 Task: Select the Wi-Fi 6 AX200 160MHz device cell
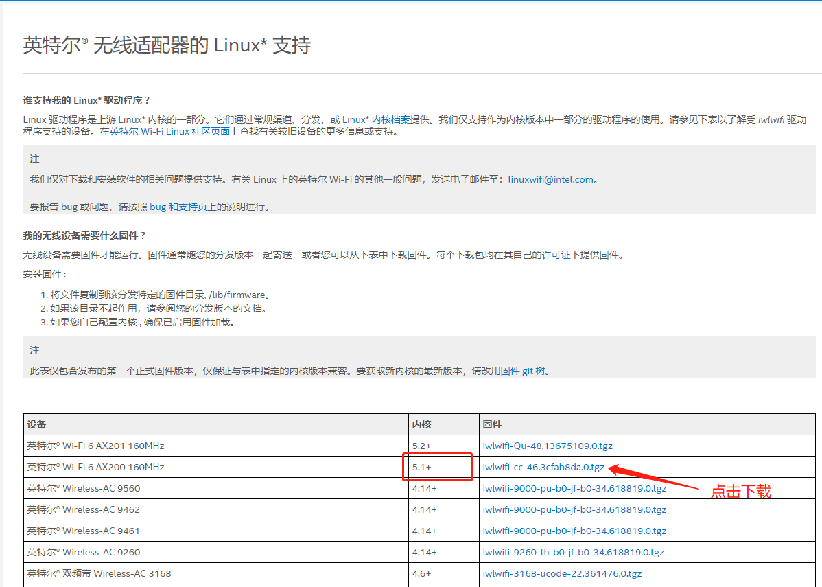[x=216, y=467]
